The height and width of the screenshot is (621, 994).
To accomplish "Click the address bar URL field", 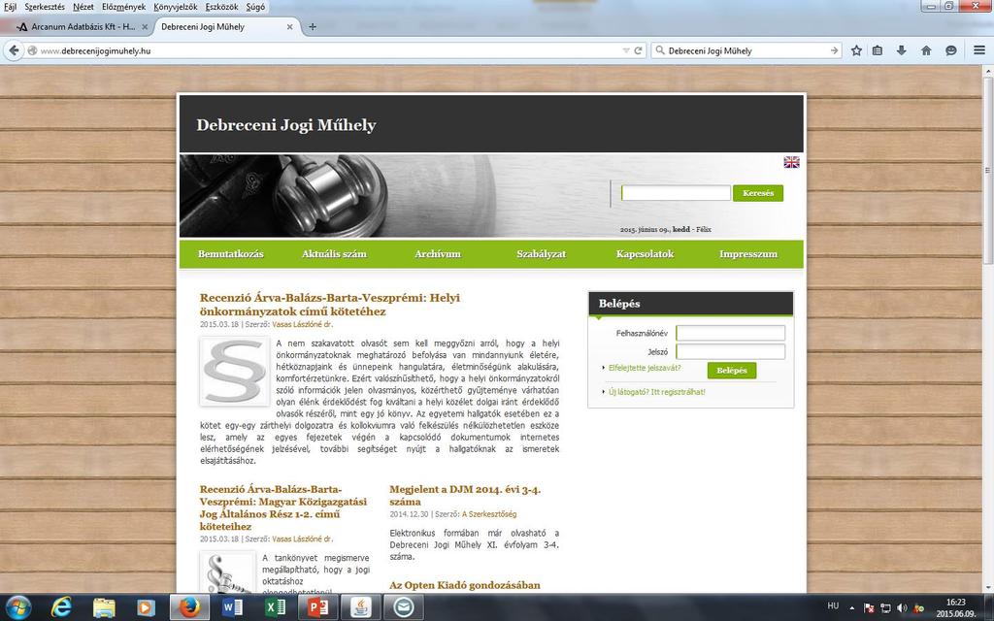I will 323,50.
